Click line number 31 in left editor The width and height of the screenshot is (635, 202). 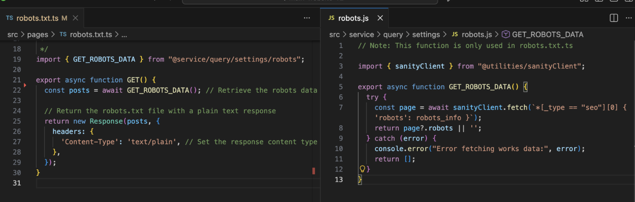(x=17, y=183)
